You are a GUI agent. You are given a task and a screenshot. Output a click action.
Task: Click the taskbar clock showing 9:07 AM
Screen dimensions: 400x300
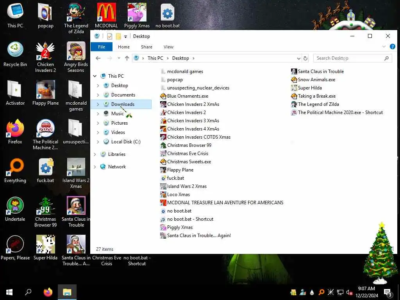click(x=366, y=292)
